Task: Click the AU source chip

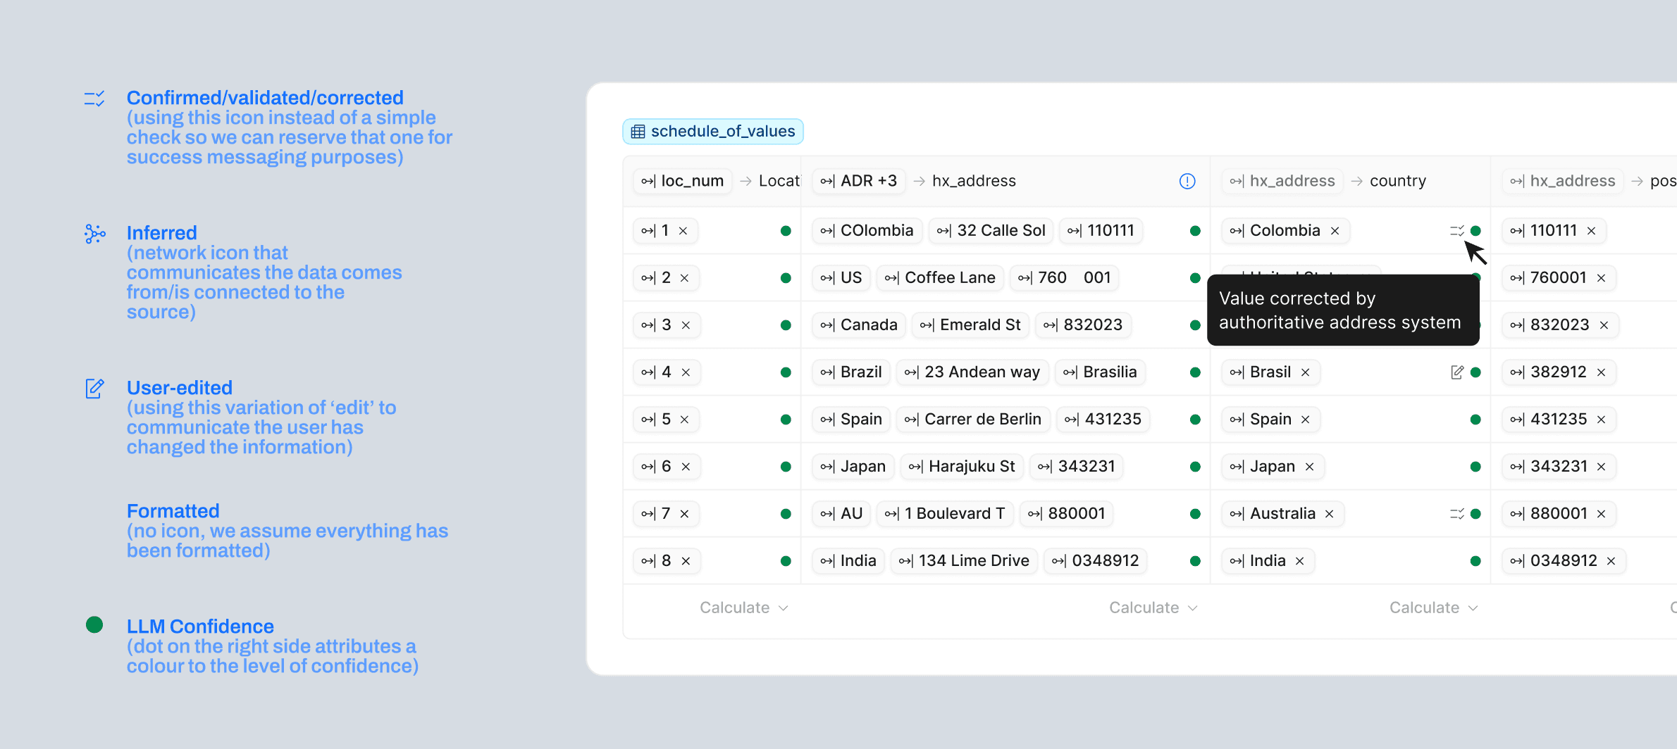Action: pos(841,514)
